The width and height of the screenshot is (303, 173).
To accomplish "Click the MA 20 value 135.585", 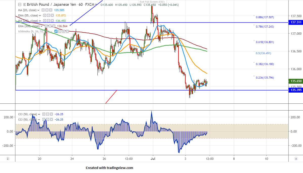I will (x=59, y=10).
